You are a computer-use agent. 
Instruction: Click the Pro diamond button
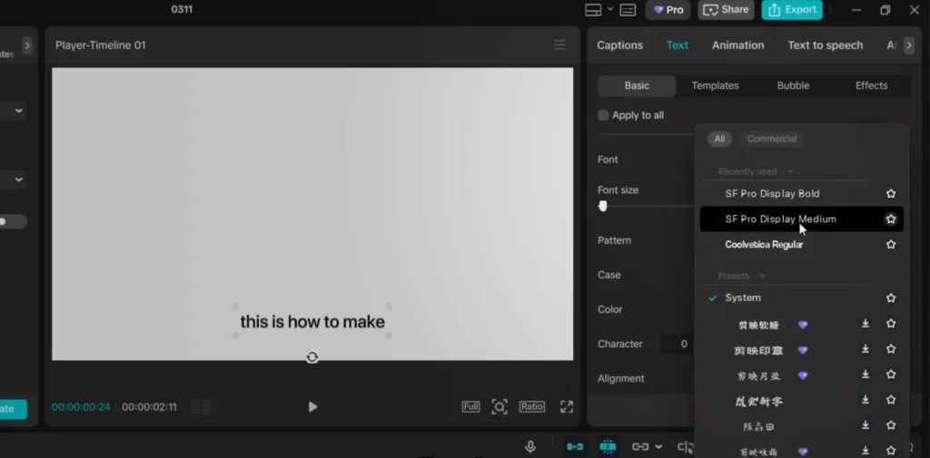point(668,10)
